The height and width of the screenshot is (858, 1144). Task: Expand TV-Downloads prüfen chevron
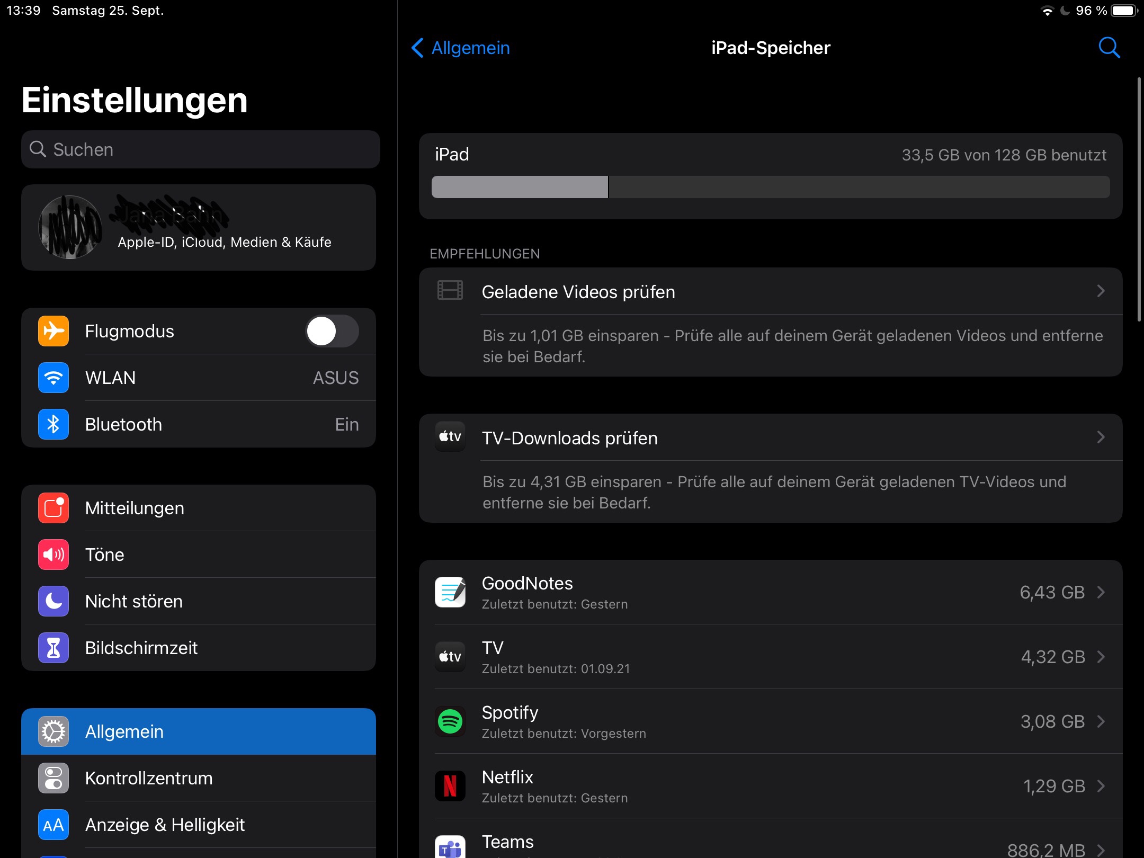[x=1101, y=437]
